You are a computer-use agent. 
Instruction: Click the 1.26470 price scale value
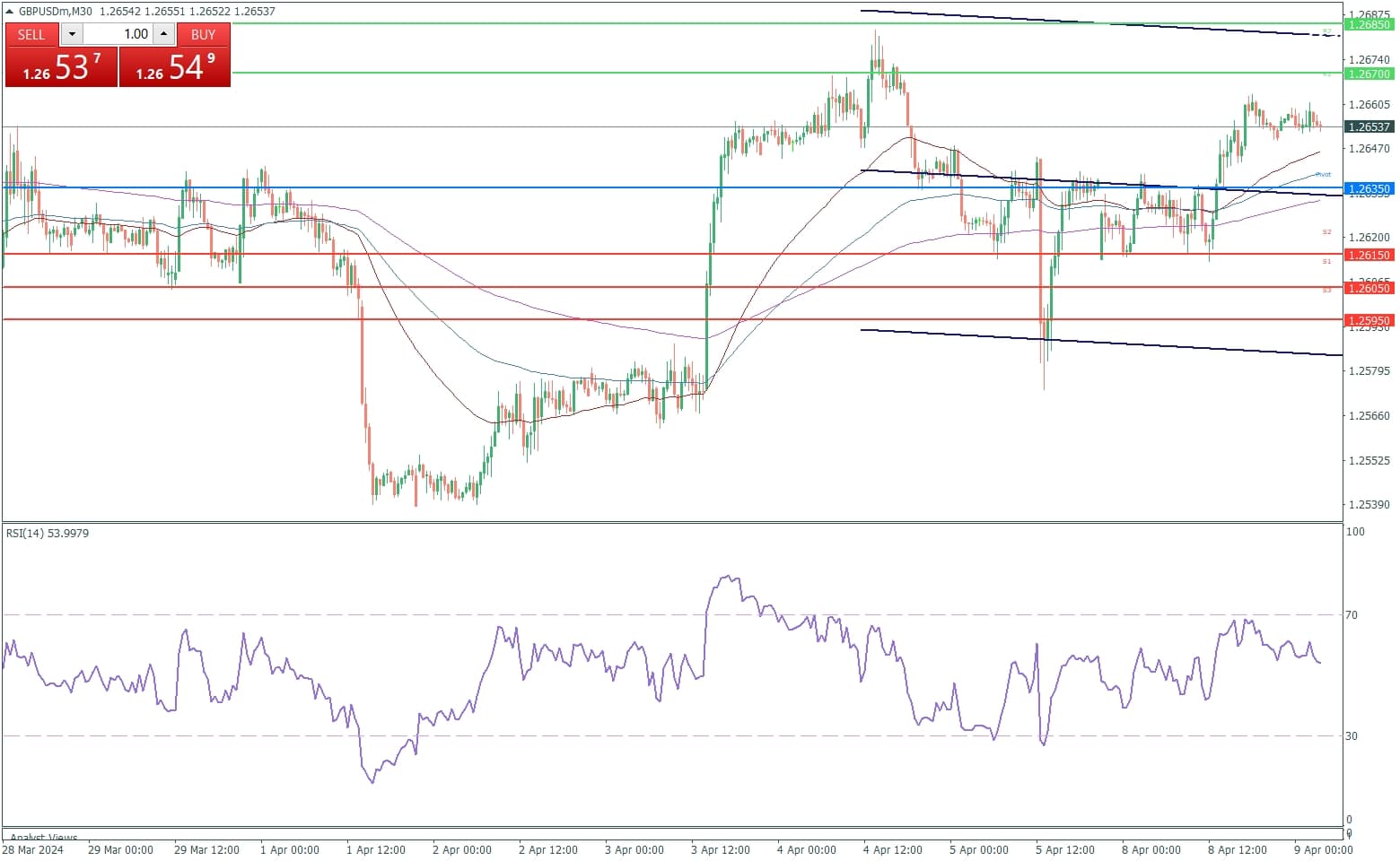coord(1369,149)
